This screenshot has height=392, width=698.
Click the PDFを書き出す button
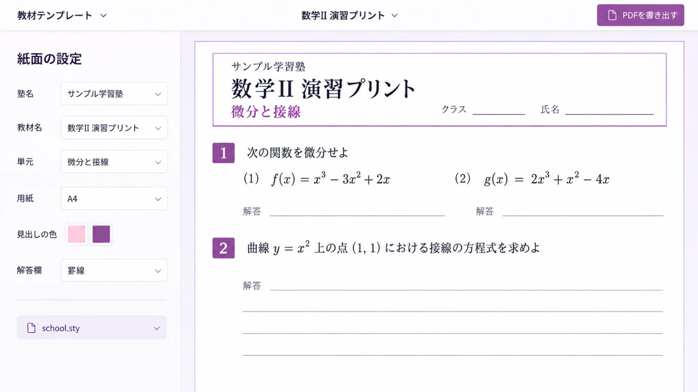click(640, 15)
